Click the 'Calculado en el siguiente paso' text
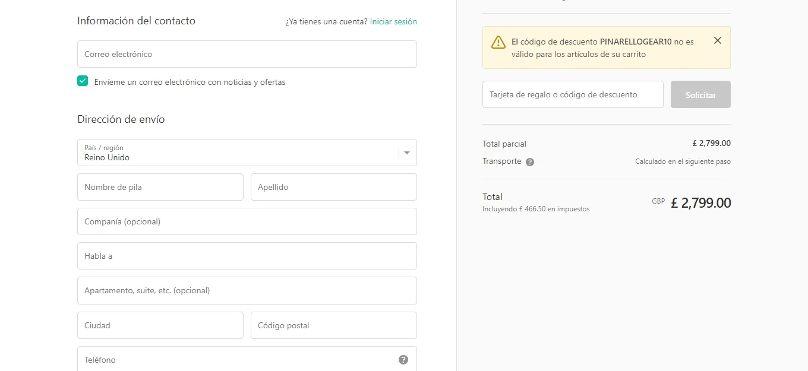The image size is (808, 371). [683, 161]
